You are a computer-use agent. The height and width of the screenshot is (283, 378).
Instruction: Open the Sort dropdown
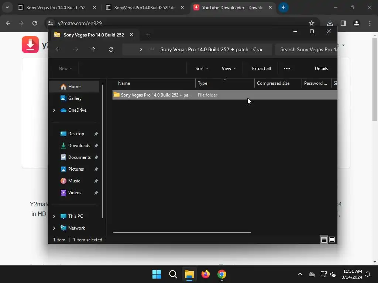point(202,69)
